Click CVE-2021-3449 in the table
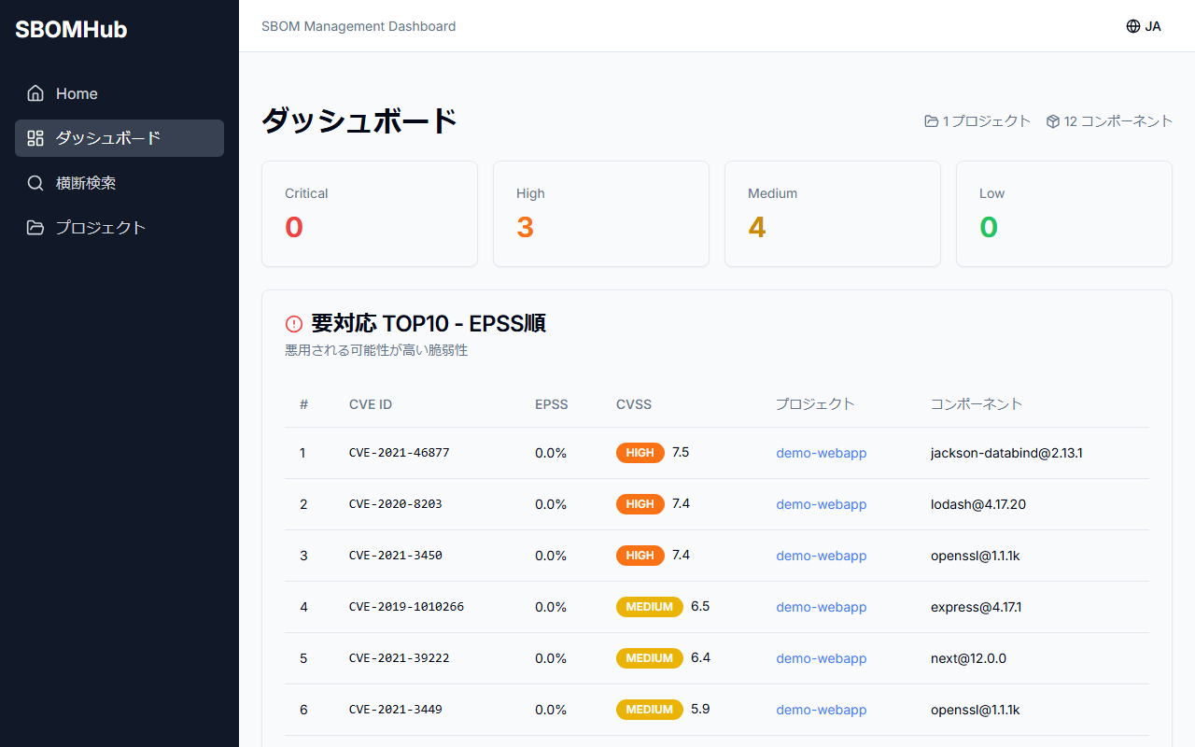The image size is (1195, 747). [x=396, y=710]
